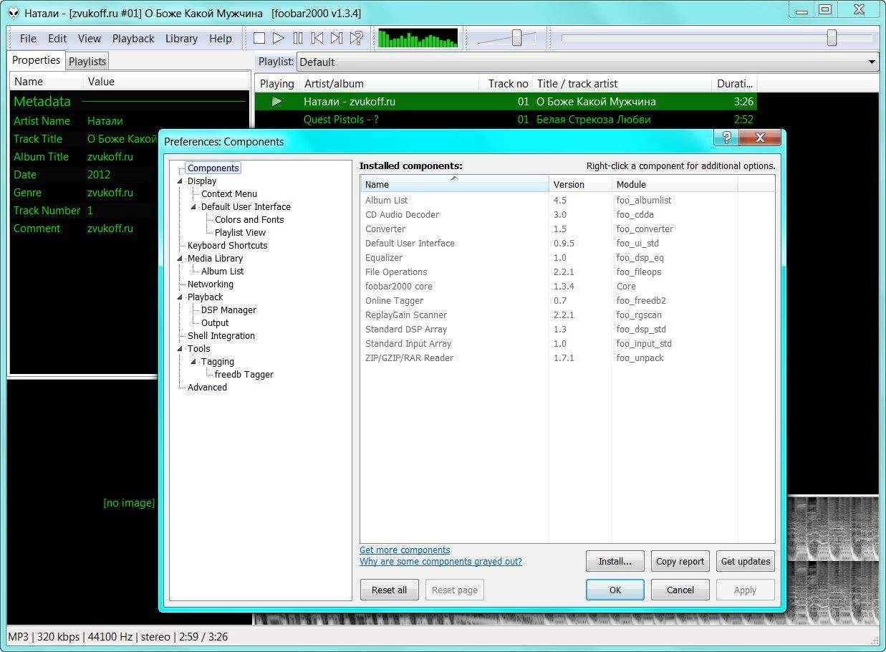This screenshot has width=886, height=652.
Task: Select the foobar2000 core component row
Action: 567,287
